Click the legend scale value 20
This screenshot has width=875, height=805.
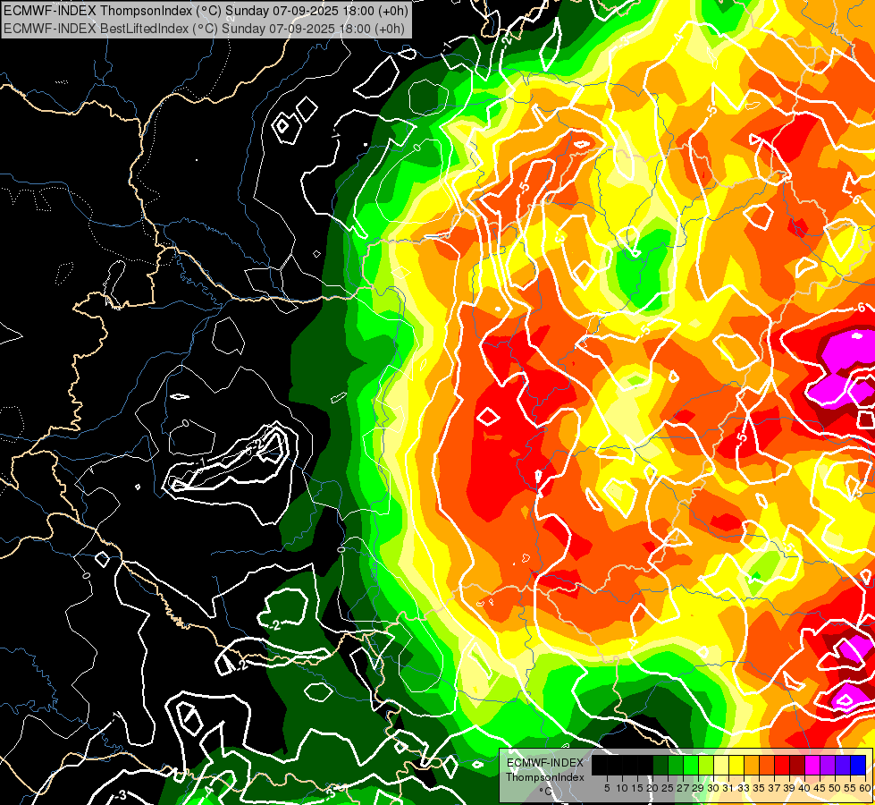652,788
